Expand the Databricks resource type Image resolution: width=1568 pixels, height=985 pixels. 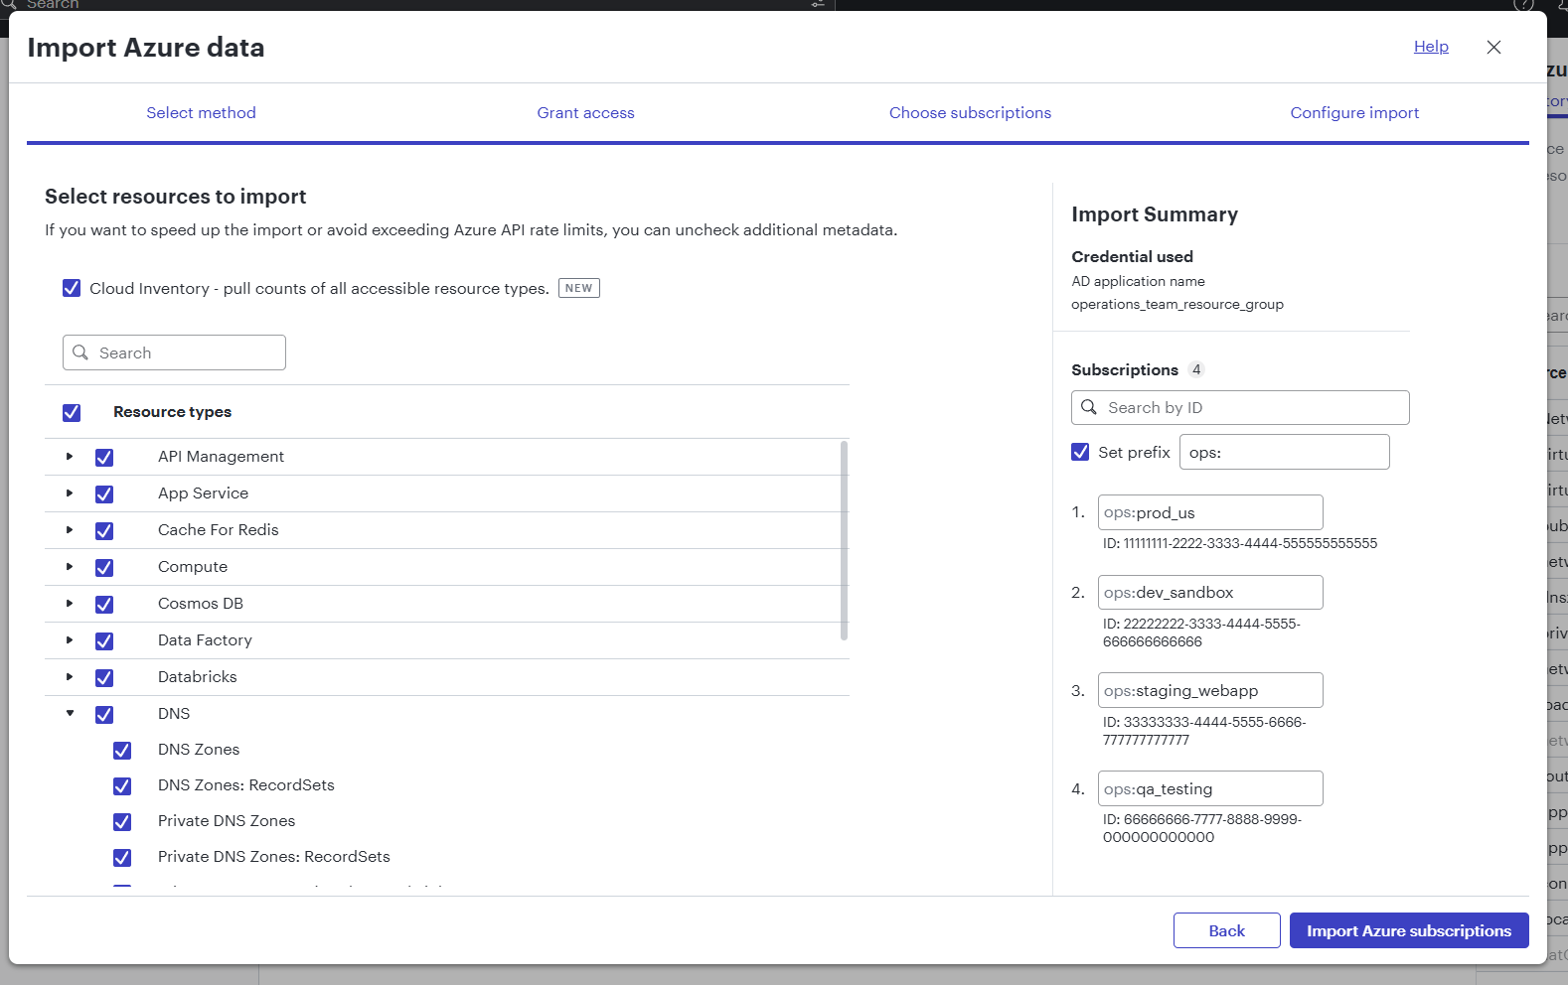70,677
